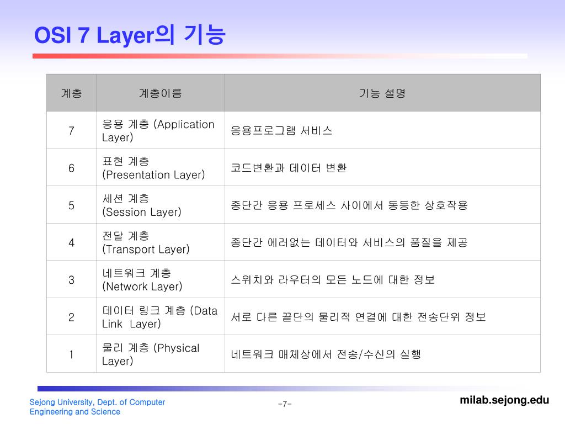The height and width of the screenshot is (424, 565).
Task: Click '네트워크 계층 (Network Layer)' cell
Action: (161, 280)
